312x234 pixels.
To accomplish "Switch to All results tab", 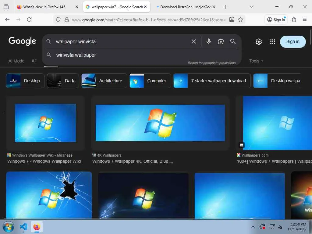I will point(34,61).
